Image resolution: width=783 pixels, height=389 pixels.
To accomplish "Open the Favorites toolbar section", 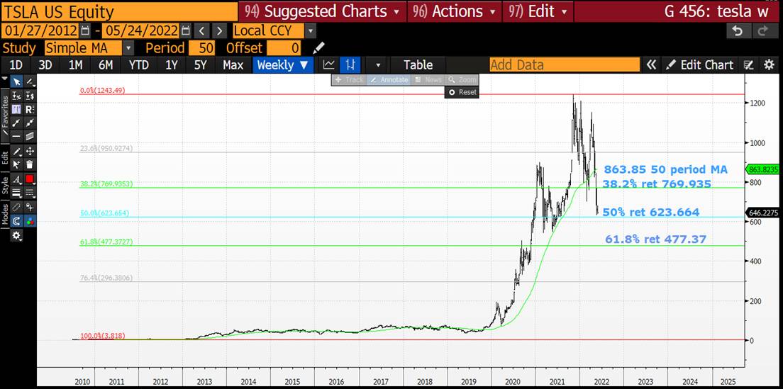I will pyautogui.click(x=4, y=115).
